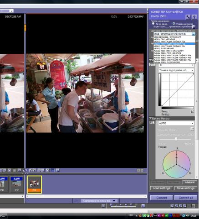Click the right panel vertical scrollbar
199x219 pixels.
[197, 100]
